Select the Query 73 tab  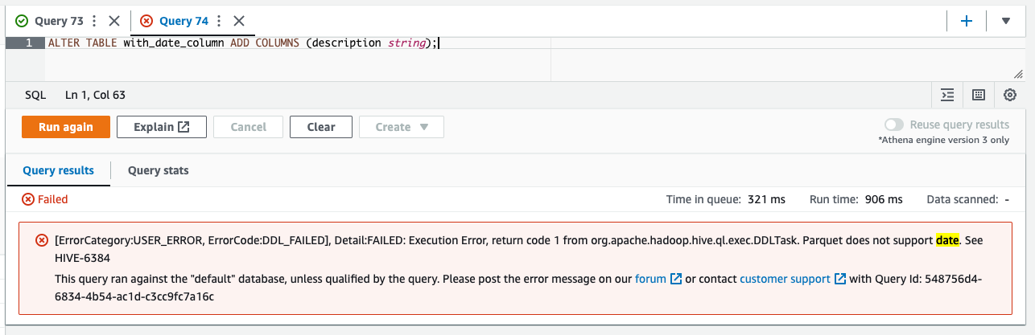tap(51, 21)
